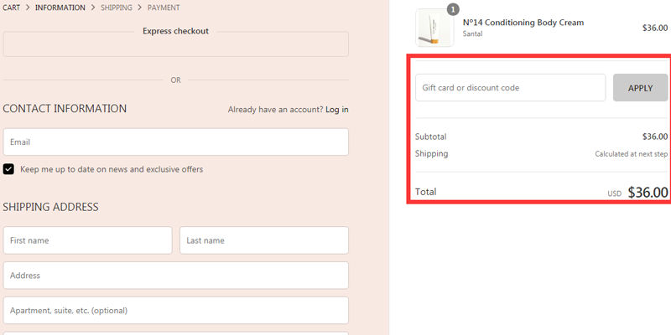This screenshot has width=671, height=335.
Task: Click the Apply discount button
Action: tap(640, 88)
